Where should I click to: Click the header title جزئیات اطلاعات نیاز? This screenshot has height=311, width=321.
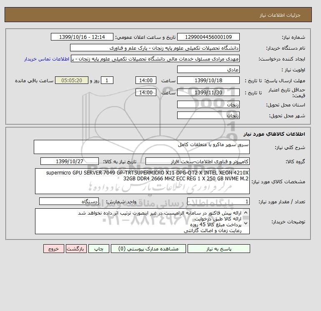[x=280, y=15]
